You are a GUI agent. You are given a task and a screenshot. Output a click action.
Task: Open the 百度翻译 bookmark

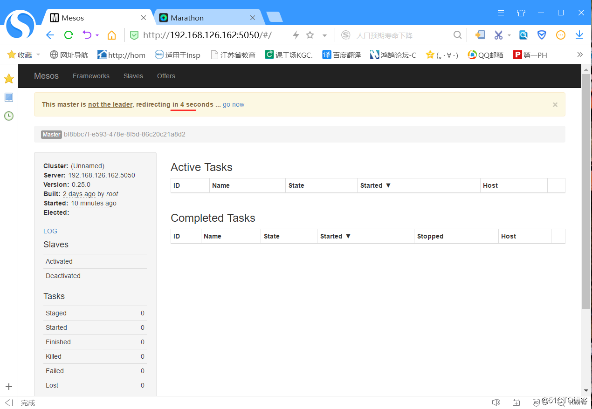tap(342, 55)
